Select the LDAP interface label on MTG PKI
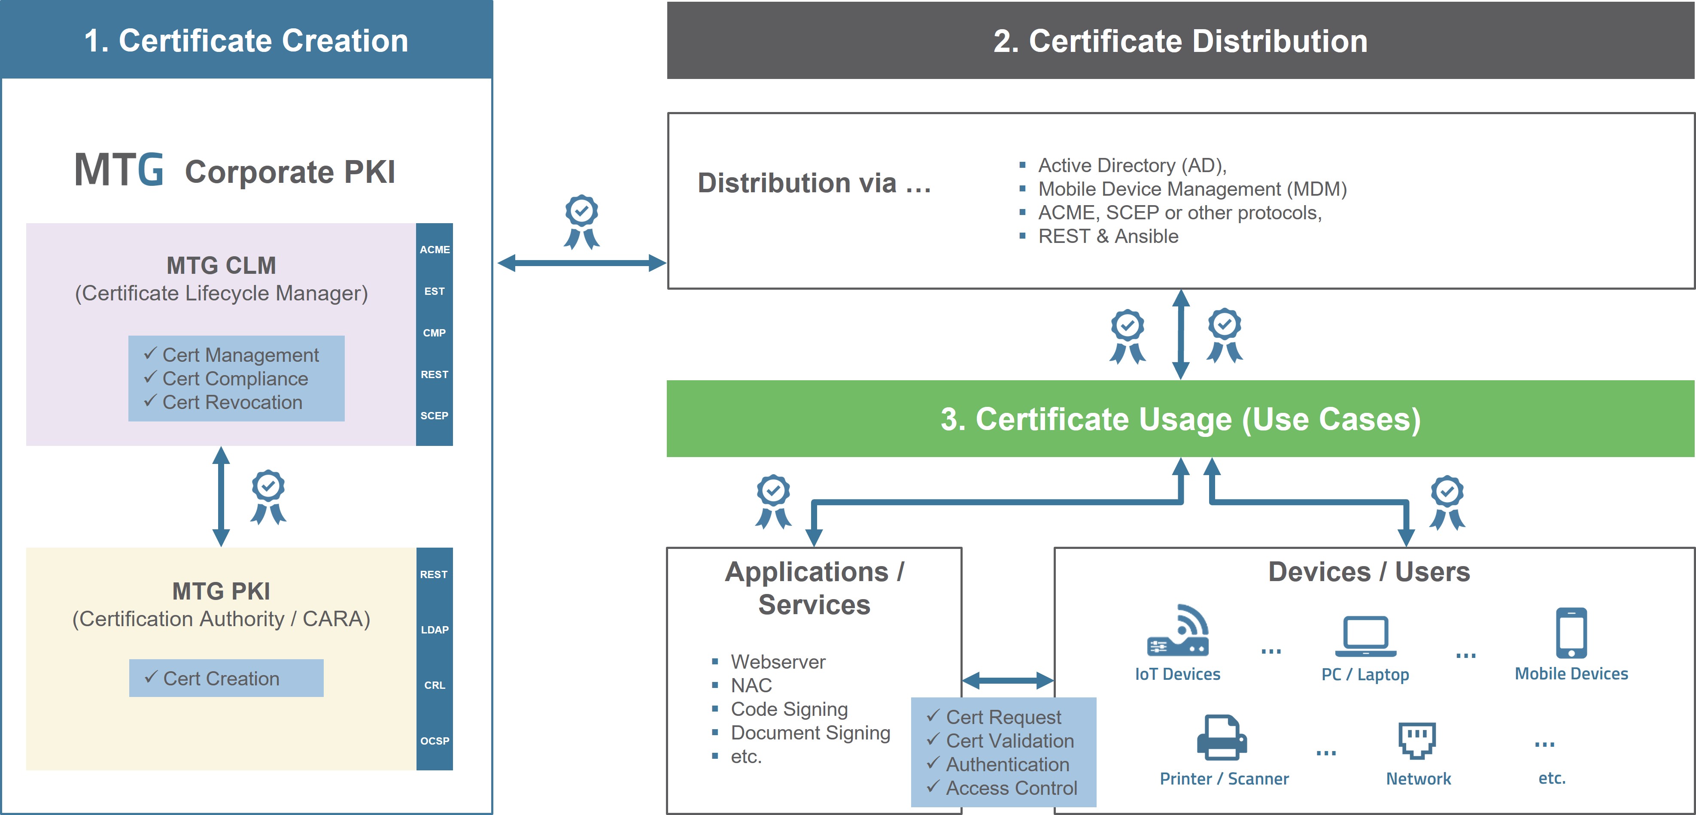The width and height of the screenshot is (1696, 815). point(435,629)
